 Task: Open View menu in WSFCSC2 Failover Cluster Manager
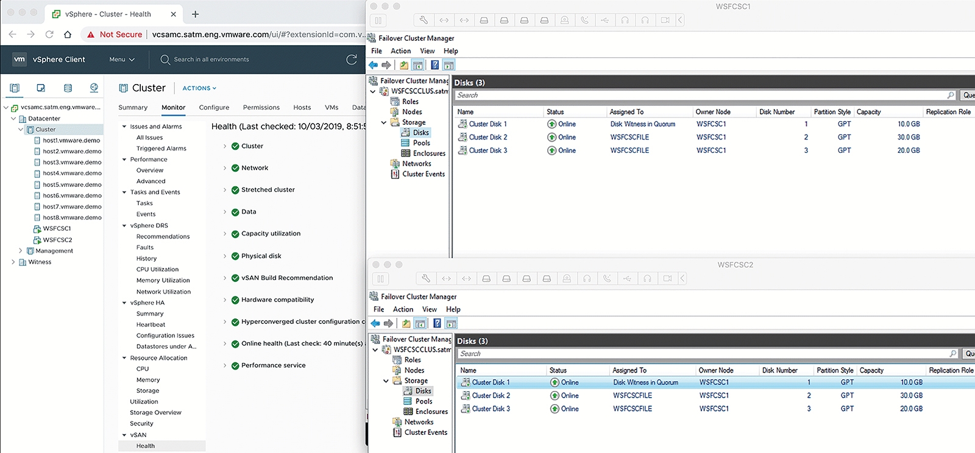click(430, 309)
